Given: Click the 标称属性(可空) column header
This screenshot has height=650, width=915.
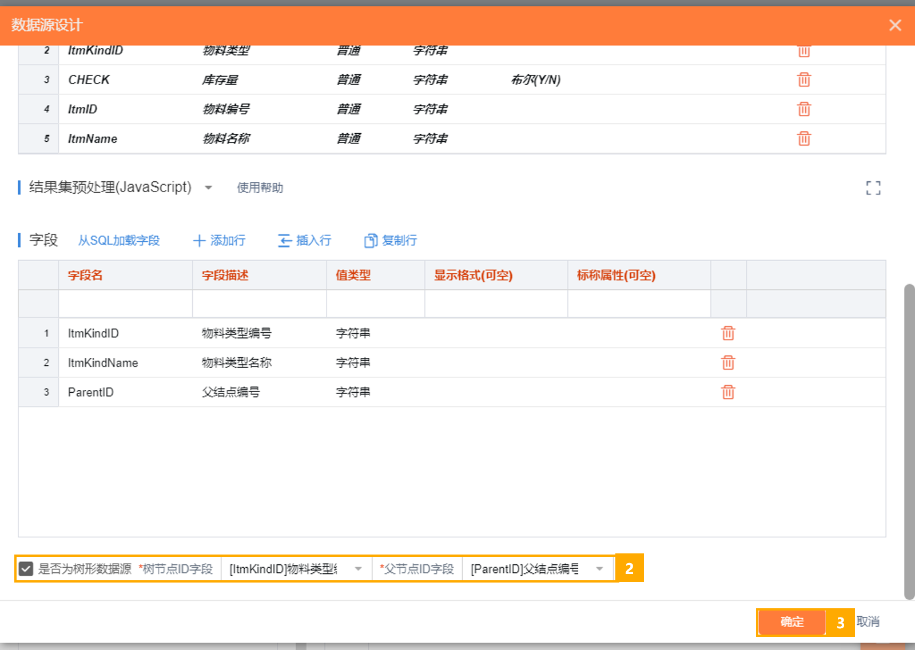Looking at the screenshot, I should 639,276.
